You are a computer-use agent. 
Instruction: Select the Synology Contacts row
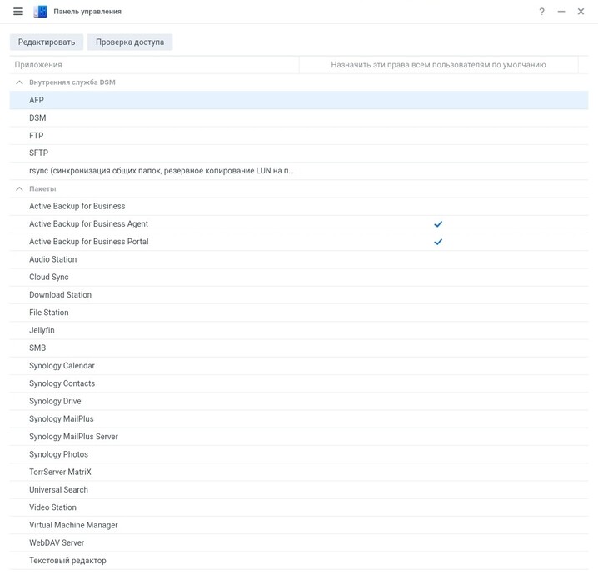click(299, 383)
